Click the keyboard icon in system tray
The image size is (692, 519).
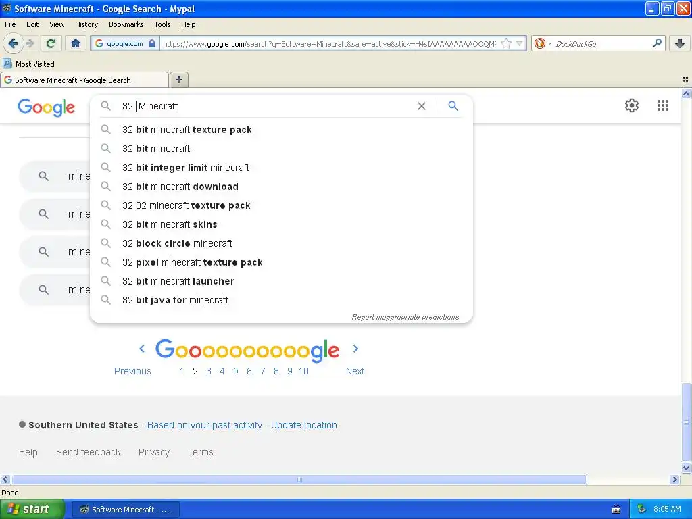point(616,510)
